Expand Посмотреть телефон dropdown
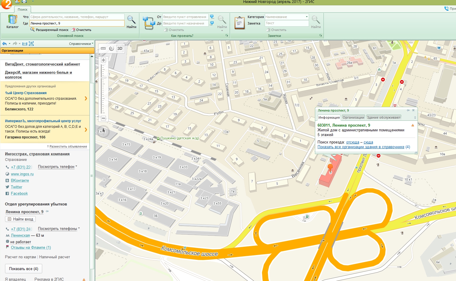 click(x=58, y=167)
